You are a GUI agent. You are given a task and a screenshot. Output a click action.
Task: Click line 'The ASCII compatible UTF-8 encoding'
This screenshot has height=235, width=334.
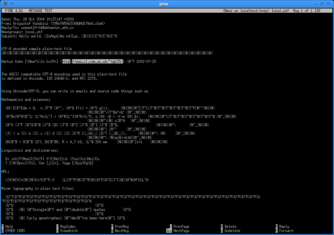click(x=64, y=74)
